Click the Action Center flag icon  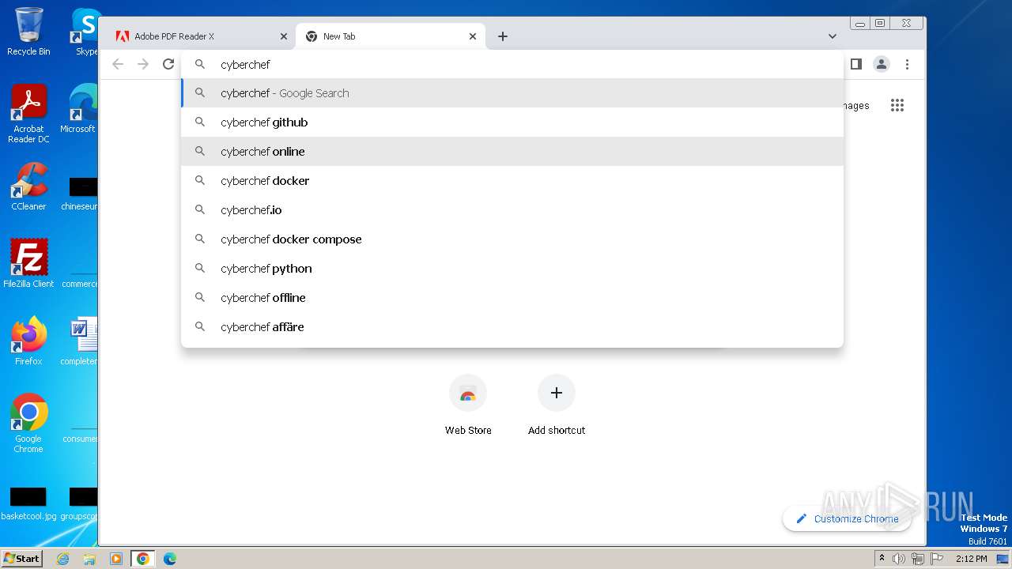[x=935, y=559]
